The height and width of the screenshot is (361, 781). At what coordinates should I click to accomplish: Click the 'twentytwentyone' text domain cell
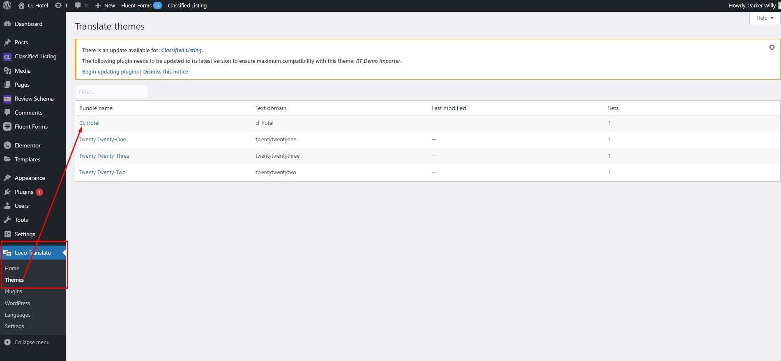(x=276, y=139)
